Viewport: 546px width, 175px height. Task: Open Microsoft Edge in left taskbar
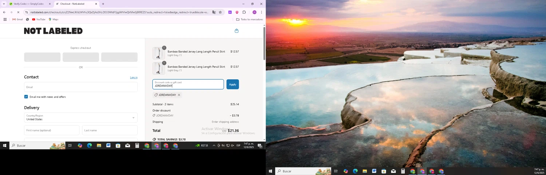coord(90,146)
